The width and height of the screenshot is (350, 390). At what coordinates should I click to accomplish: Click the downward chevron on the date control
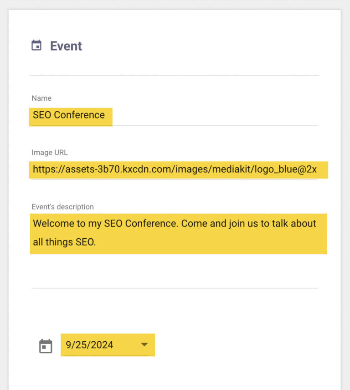click(144, 345)
